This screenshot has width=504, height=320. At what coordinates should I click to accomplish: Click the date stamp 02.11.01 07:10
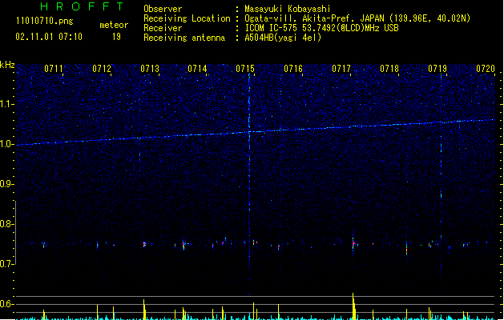click(x=49, y=37)
